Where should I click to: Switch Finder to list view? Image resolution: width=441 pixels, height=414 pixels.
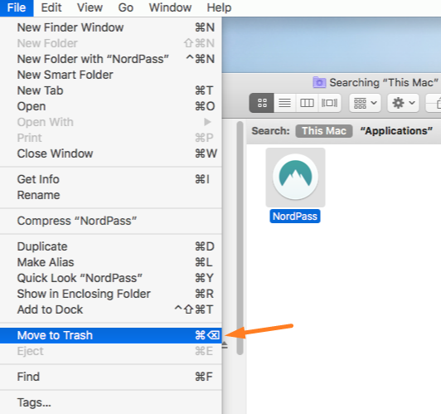[284, 103]
